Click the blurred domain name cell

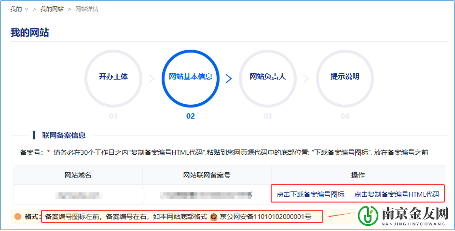[x=78, y=195]
